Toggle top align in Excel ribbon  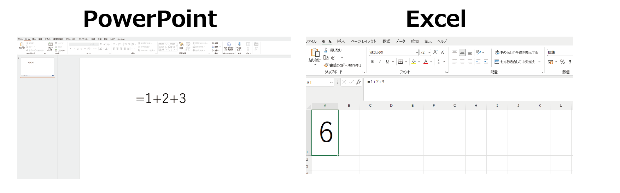pyautogui.click(x=455, y=52)
